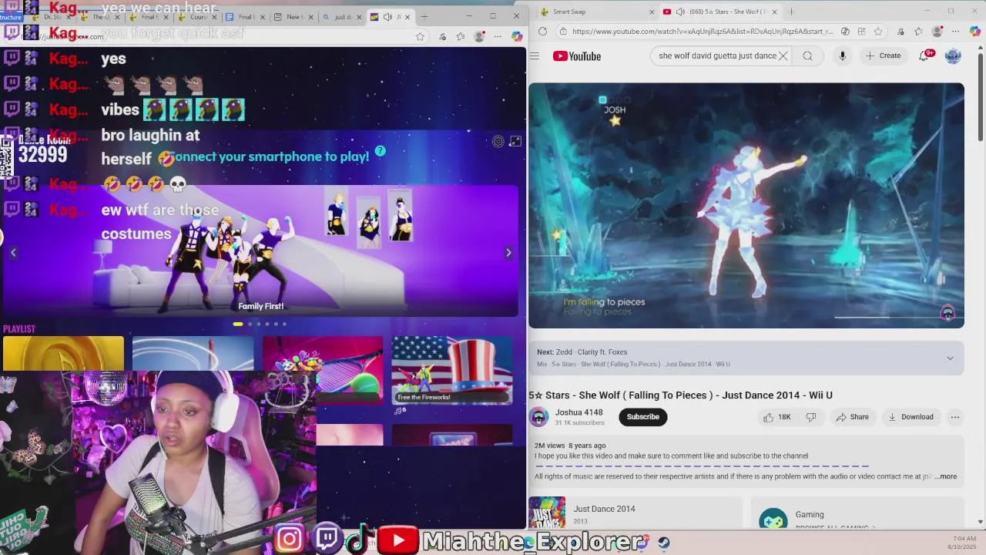Bookmark the YouTube page with the star icon
986x555 pixels.
[x=878, y=32]
